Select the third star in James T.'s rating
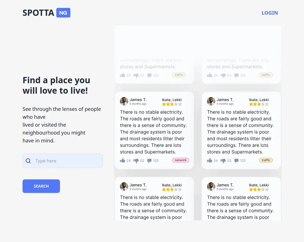The image size is (304, 242). tap(172, 104)
